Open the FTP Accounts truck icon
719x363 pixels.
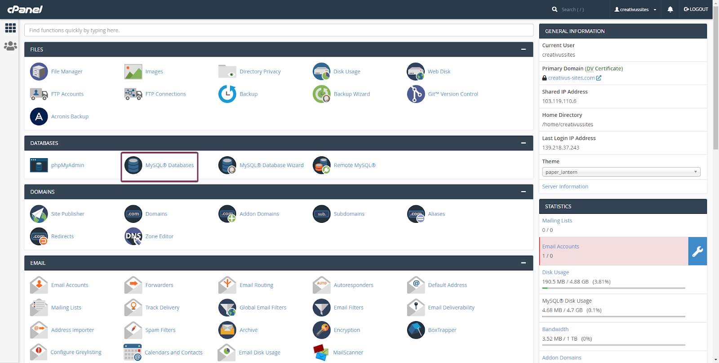click(x=39, y=94)
